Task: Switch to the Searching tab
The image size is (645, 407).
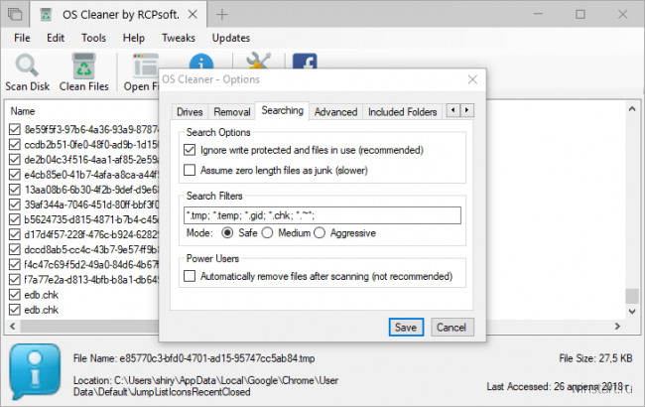Action: point(282,110)
